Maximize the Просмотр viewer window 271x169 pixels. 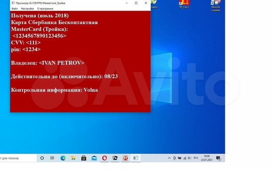[x=136, y=3]
